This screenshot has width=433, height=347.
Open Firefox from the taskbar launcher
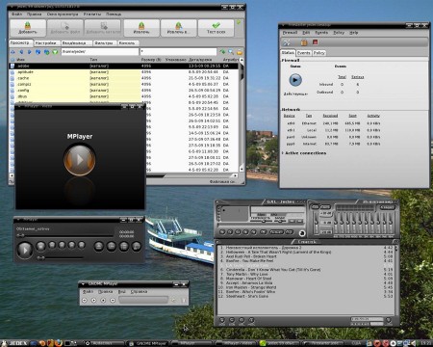tap(58, 343)
